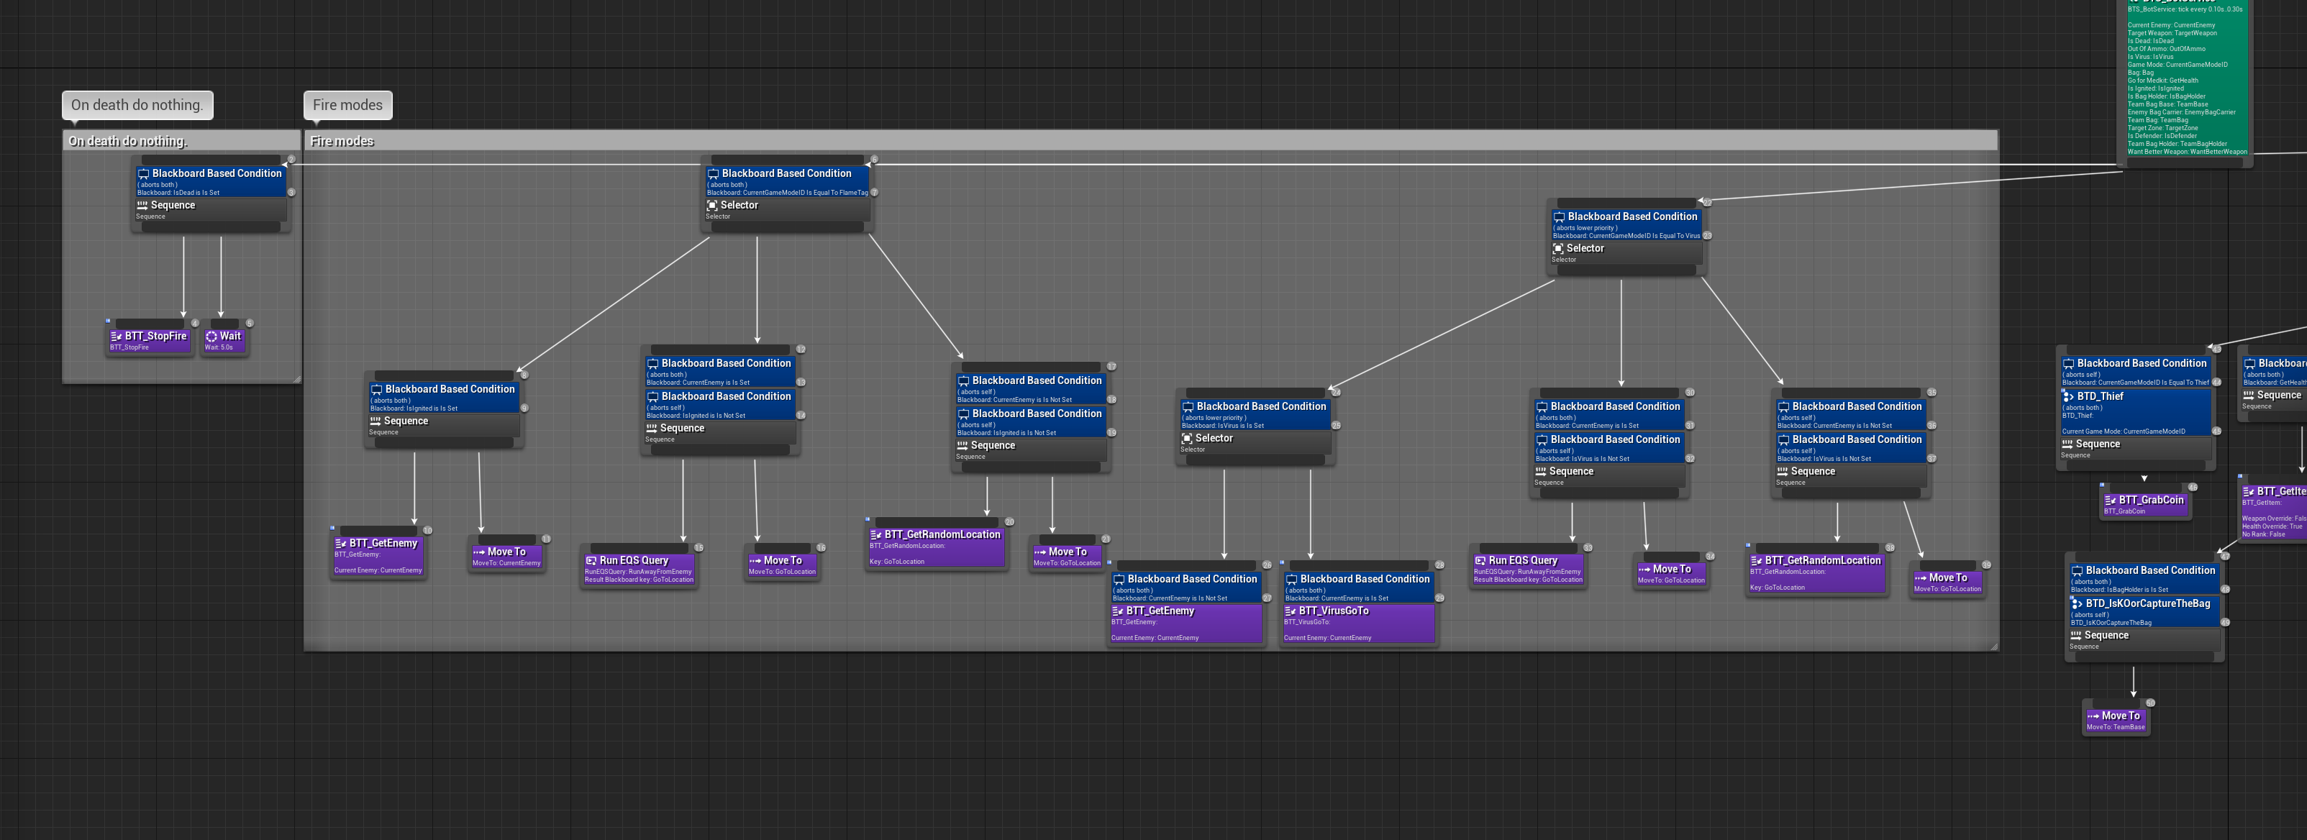
Task: Click the Sequence icon below "IsIgnited is Is Set"
Action: tap(376, 421)
